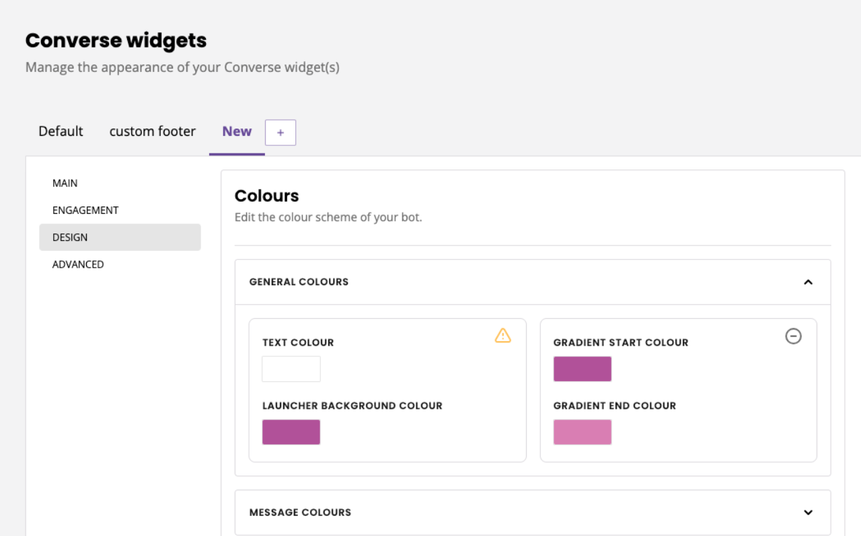This screenshot has height=536, width=861.
Task: Click 'Edit the colour scheme of your bot' text
Action: point(328,217)
